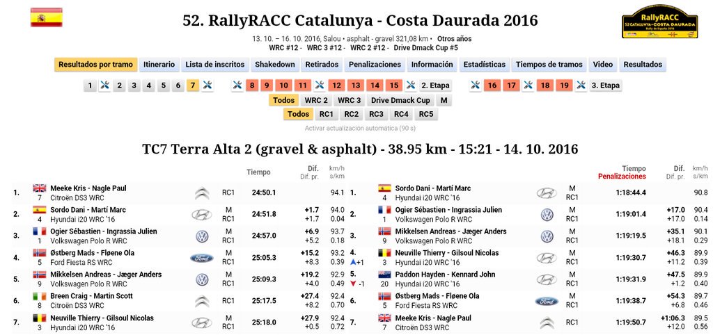Select highlighted stage 7 button

tap(193, 85)
